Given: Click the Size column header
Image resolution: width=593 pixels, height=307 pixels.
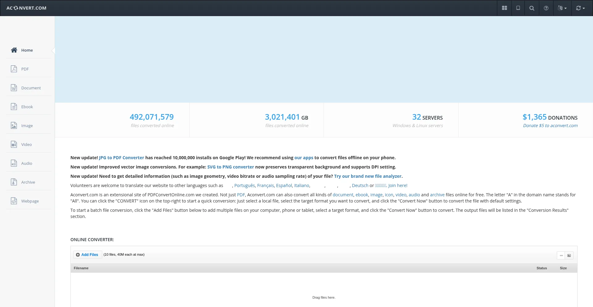Looking at the screenshot, I should (x=563, y=268).
